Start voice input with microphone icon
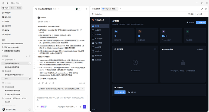The width and height of the screenshot is (209, 112). (81, 107)
